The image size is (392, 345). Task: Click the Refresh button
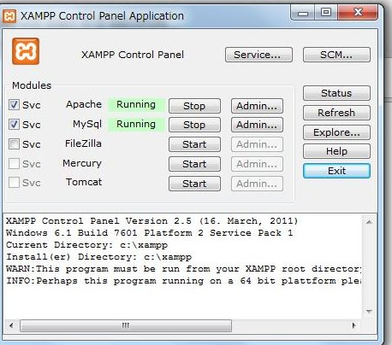pyautogui.click(x=336, y=113)
